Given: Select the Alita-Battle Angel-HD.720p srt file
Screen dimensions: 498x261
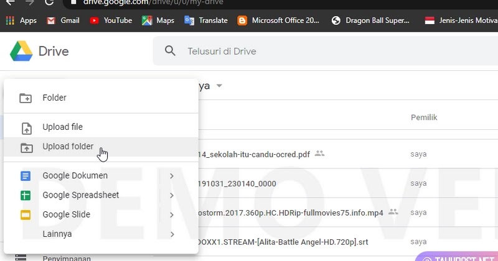Looking at the screenshot, I should [x=283, y=242].
